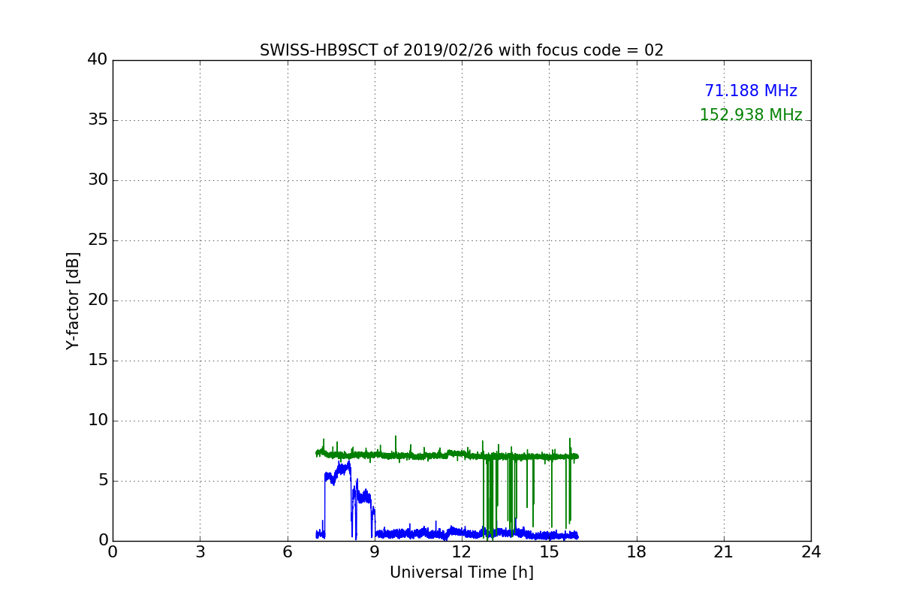Select the 152.938 MHz legend label
The height and width of the screenshot is (601, 901).
751,115
